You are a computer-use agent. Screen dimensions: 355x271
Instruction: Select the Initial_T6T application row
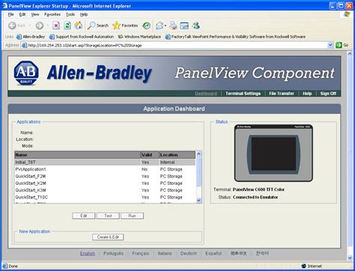point(105,162)
